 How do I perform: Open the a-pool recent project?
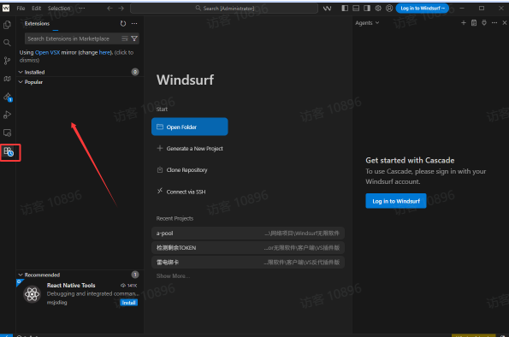248,234
